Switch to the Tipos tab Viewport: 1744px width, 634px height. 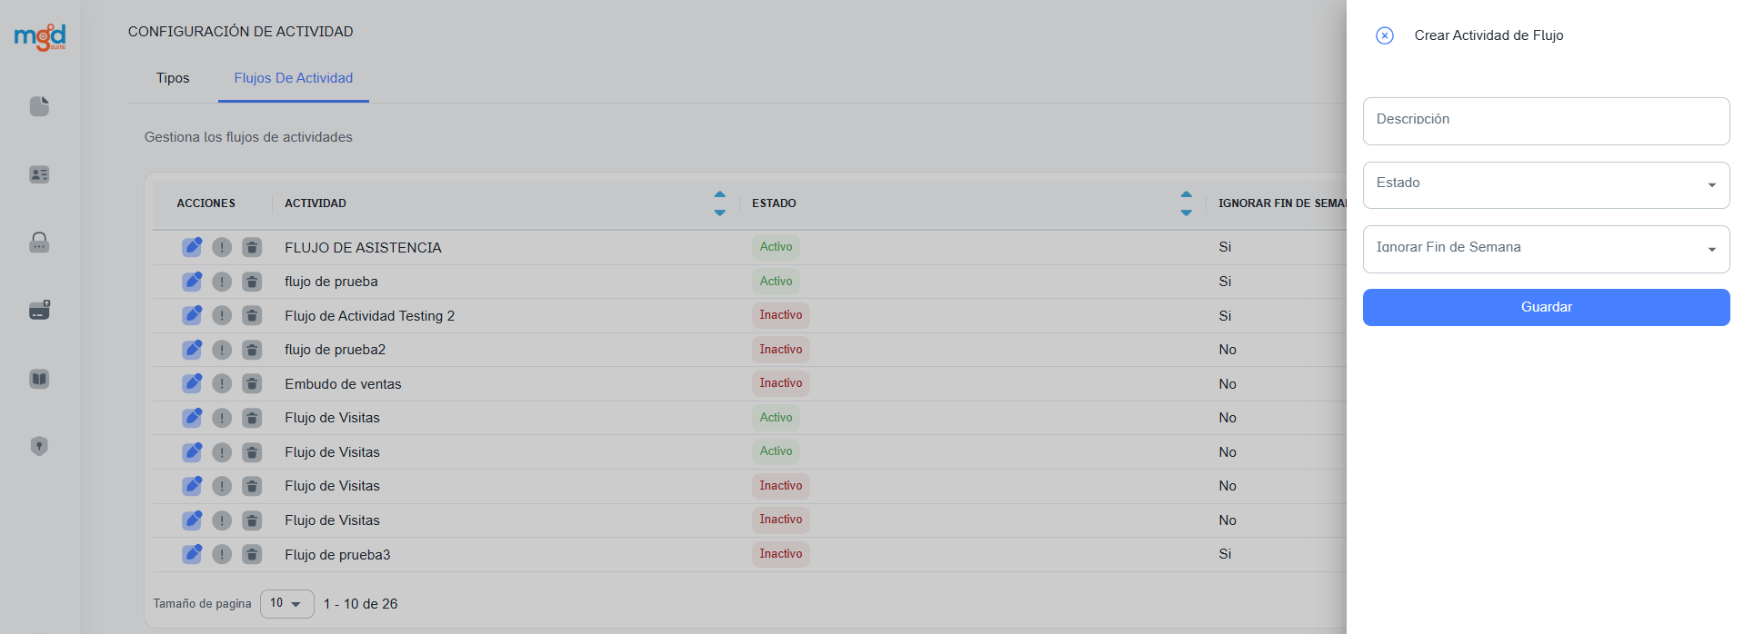173,78
